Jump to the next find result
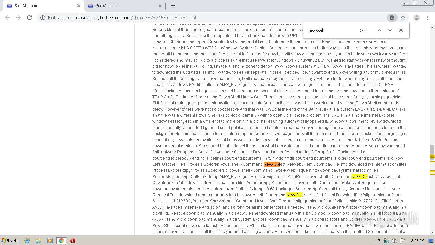The image size is (435, 245). click(x=390, y=30)
